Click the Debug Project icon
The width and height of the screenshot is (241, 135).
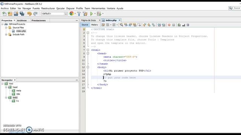pyautogui.click(x=99, y=13)
